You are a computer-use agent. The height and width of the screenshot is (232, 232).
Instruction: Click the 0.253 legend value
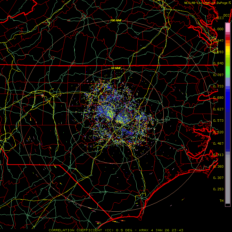click(218, 189)
